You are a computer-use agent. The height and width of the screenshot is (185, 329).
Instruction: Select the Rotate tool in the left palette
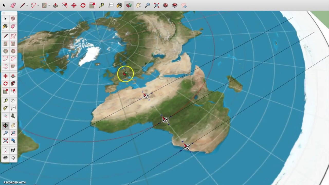(x=5, y=84)
